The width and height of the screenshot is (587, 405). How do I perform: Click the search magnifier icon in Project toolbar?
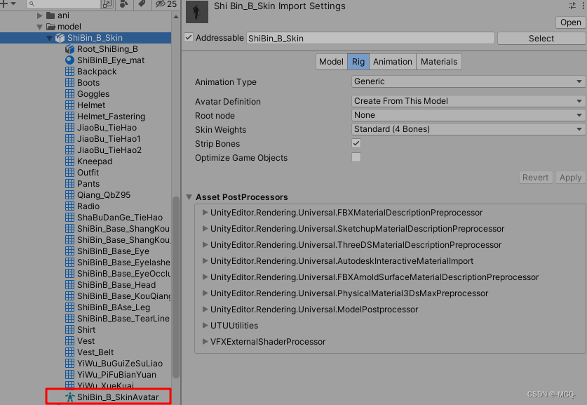click(32, 4)
